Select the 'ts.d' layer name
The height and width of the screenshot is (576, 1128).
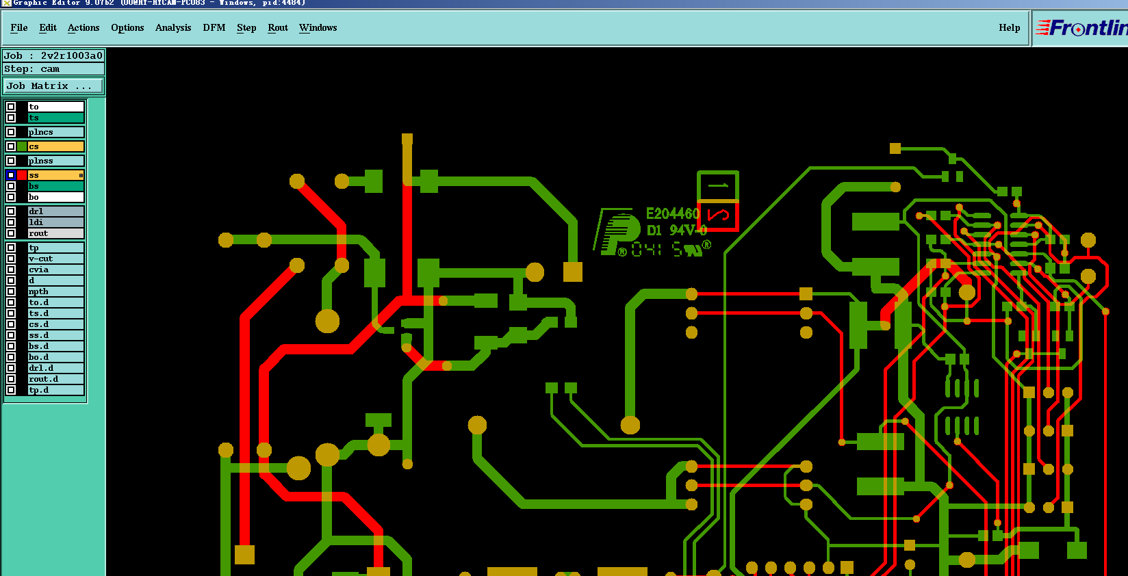coord(55,313)
